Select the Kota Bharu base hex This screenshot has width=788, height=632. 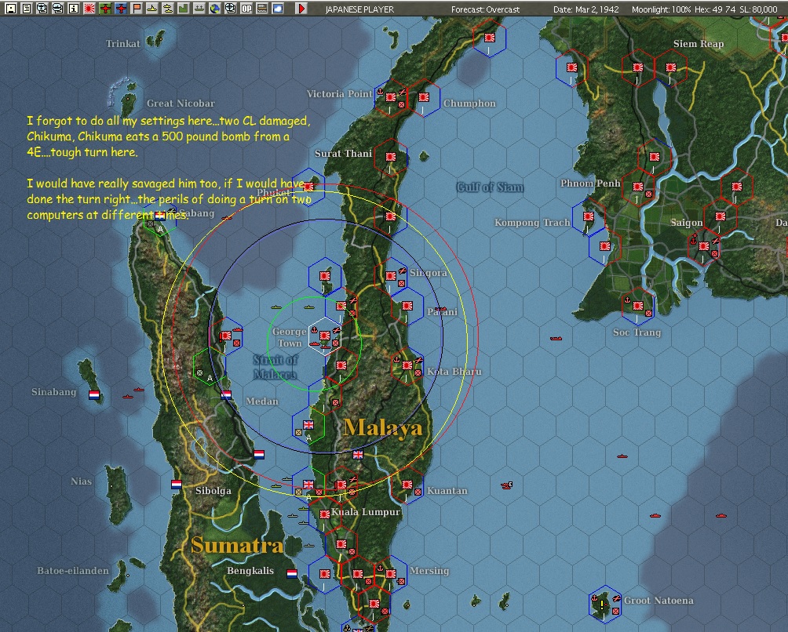point(407,365)
